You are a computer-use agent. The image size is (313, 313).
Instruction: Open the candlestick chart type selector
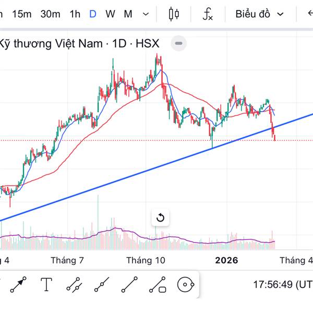(174, 14)
